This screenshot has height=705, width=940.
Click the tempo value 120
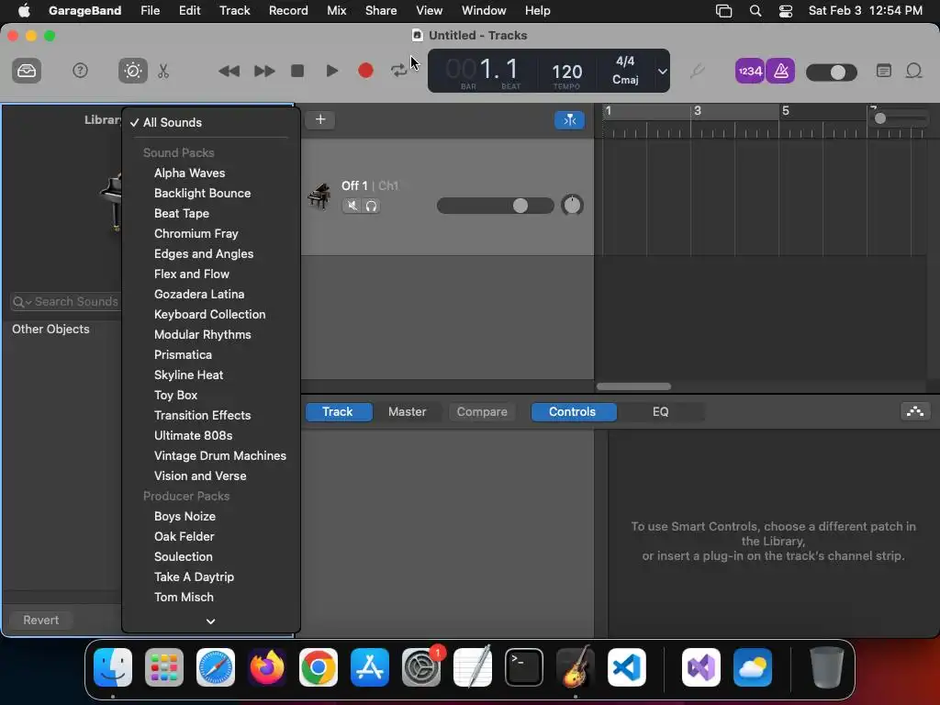566,72
